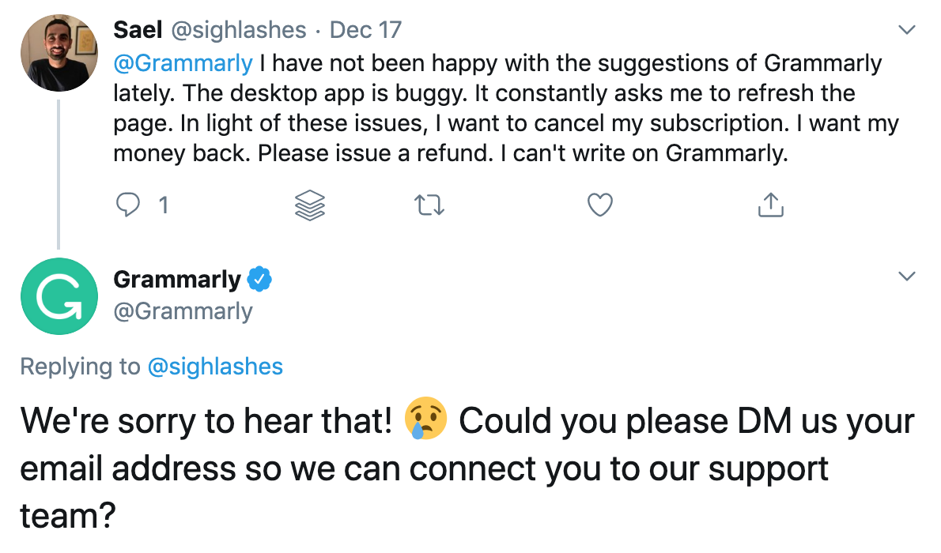Screen dimensions: 941x553
Task: Open Sael's profile photo
Action: point(59,52)
